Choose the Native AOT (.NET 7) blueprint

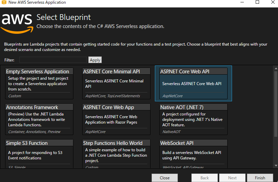tap(193, 119)
